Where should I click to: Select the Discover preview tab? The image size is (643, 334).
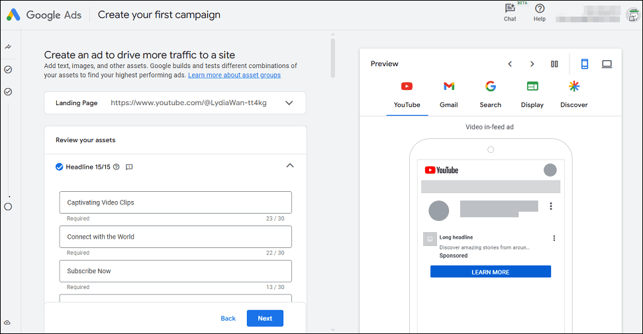(573, 95)
